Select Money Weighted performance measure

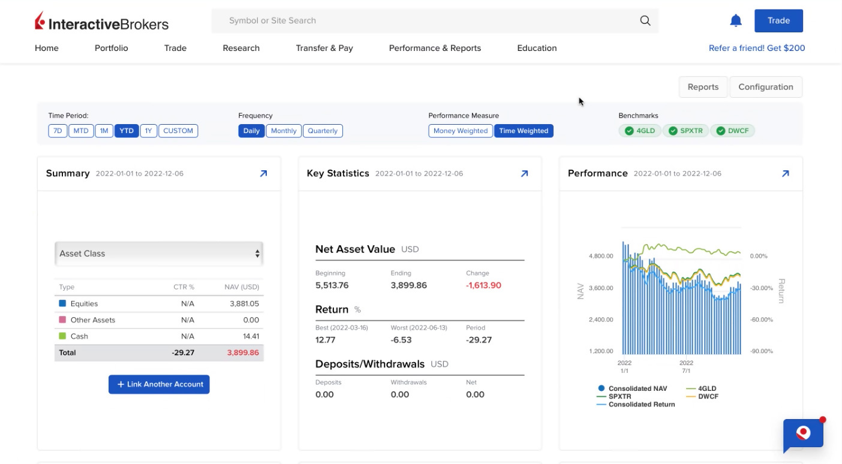(460, 130)
